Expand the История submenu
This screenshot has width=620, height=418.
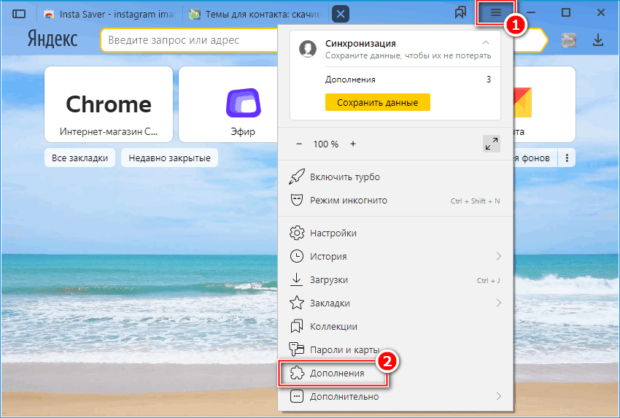[499, 256]
